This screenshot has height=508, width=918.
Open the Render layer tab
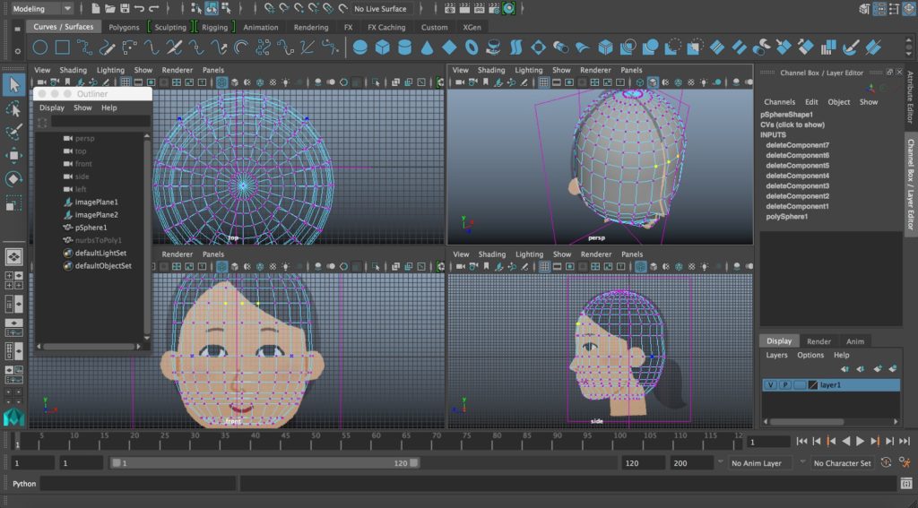pos(818,341)
